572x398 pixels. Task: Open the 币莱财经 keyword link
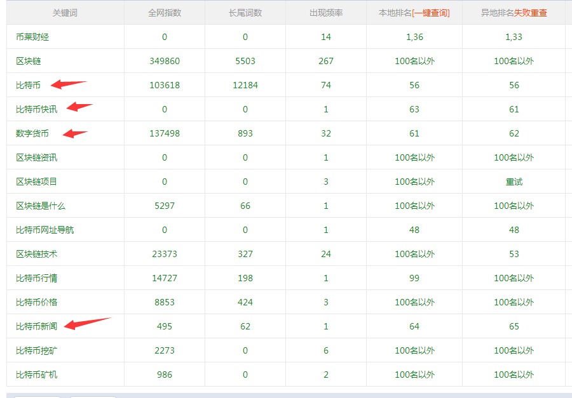(x=32, y=37)
